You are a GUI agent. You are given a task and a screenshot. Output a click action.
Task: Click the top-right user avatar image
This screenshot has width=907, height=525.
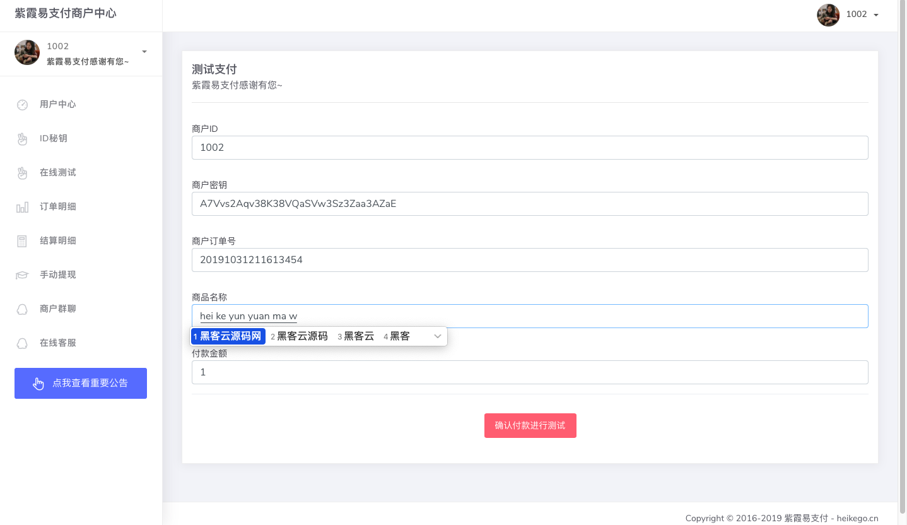(x=828, y=15)
